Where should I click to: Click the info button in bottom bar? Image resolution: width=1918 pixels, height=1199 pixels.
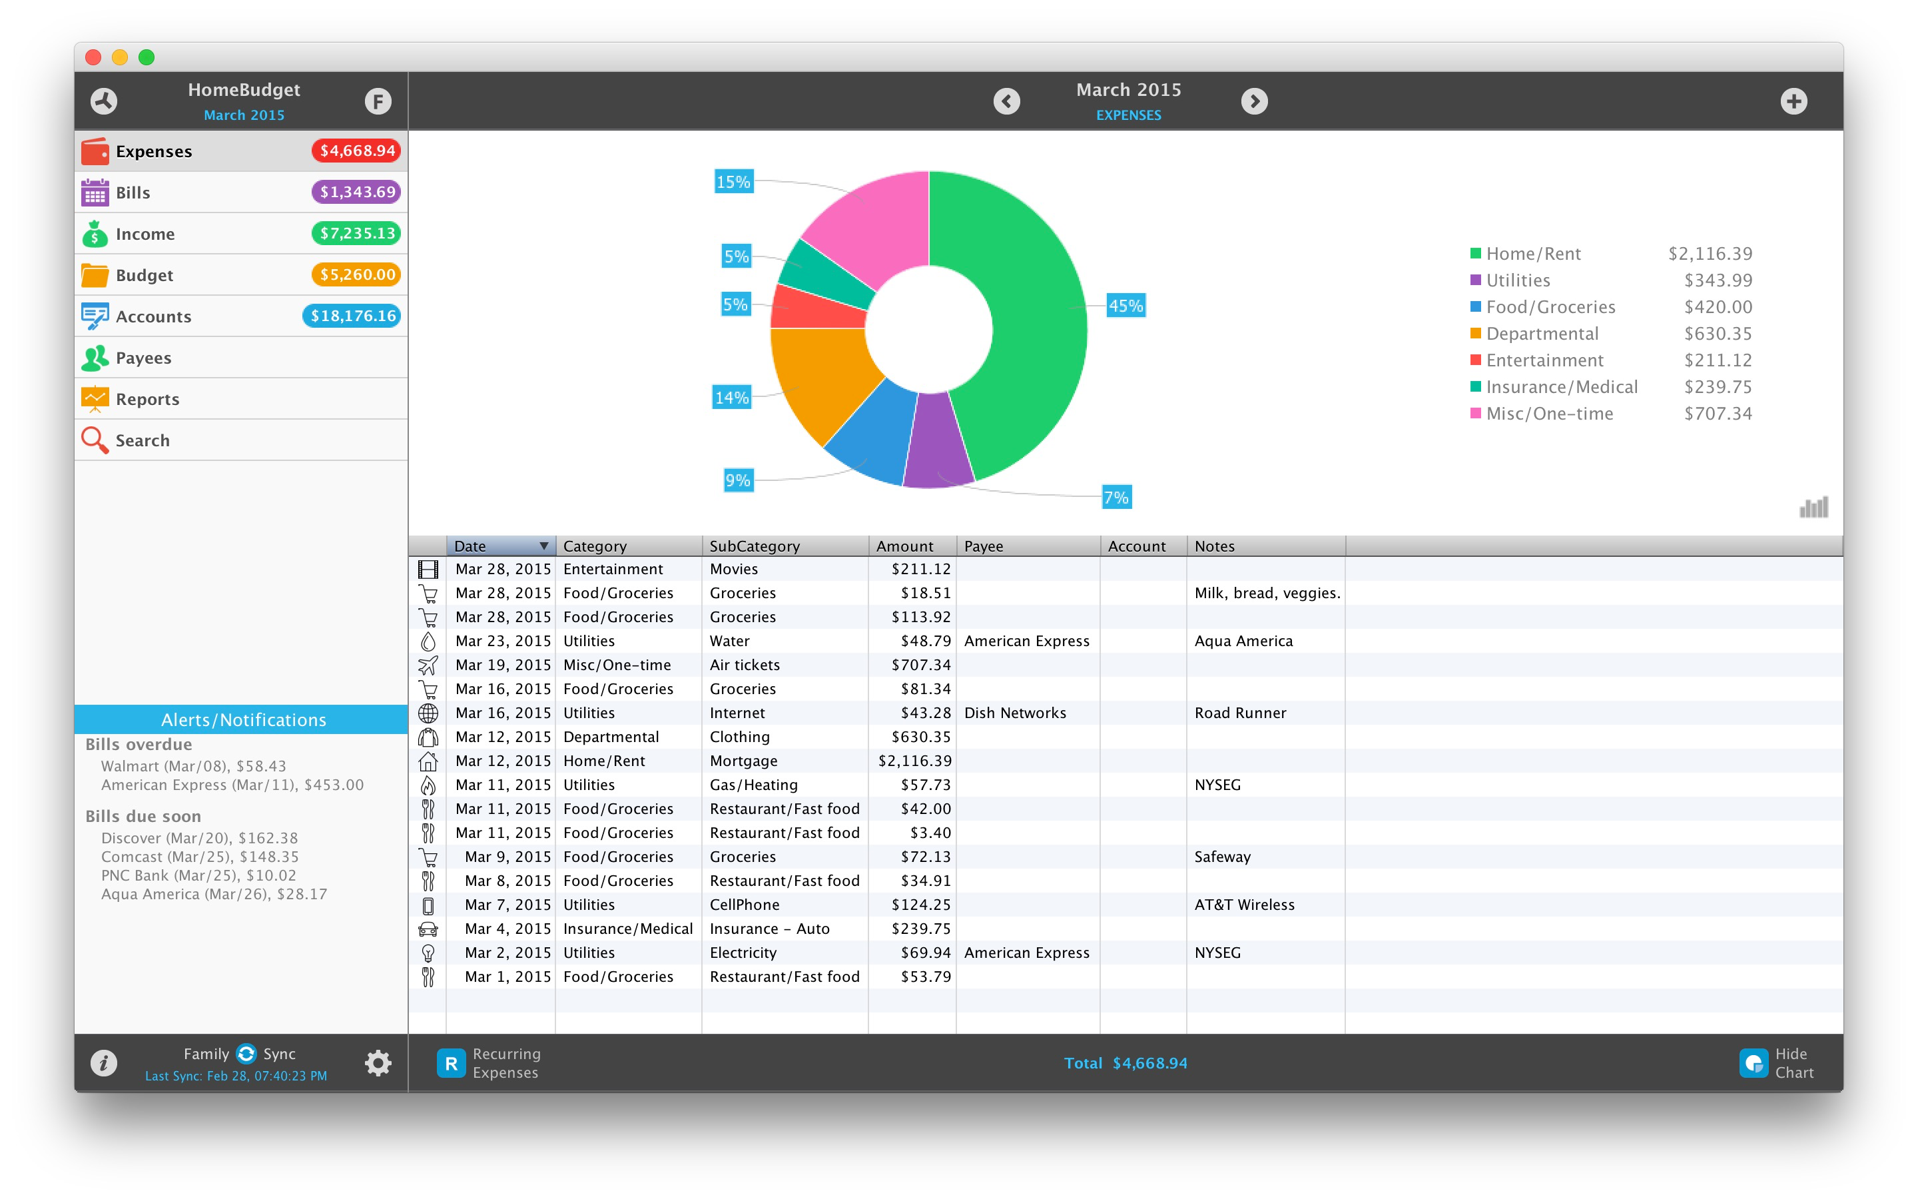[104, 1062]
